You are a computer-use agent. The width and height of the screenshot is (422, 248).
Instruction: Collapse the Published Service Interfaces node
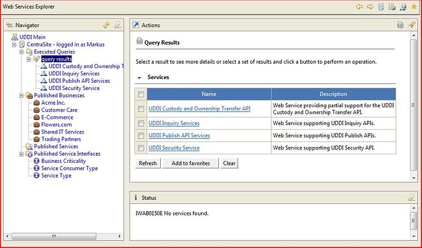click(21, 154)
